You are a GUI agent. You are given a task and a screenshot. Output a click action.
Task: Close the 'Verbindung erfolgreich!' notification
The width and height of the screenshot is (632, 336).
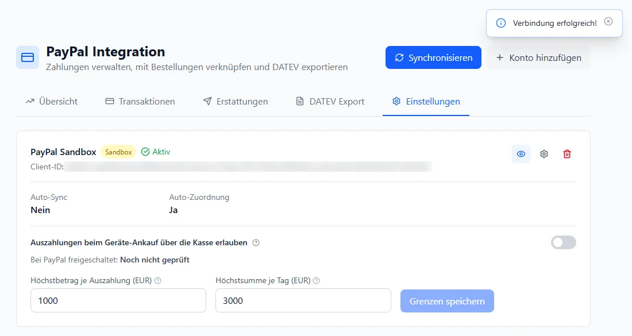tap(608, 21)
